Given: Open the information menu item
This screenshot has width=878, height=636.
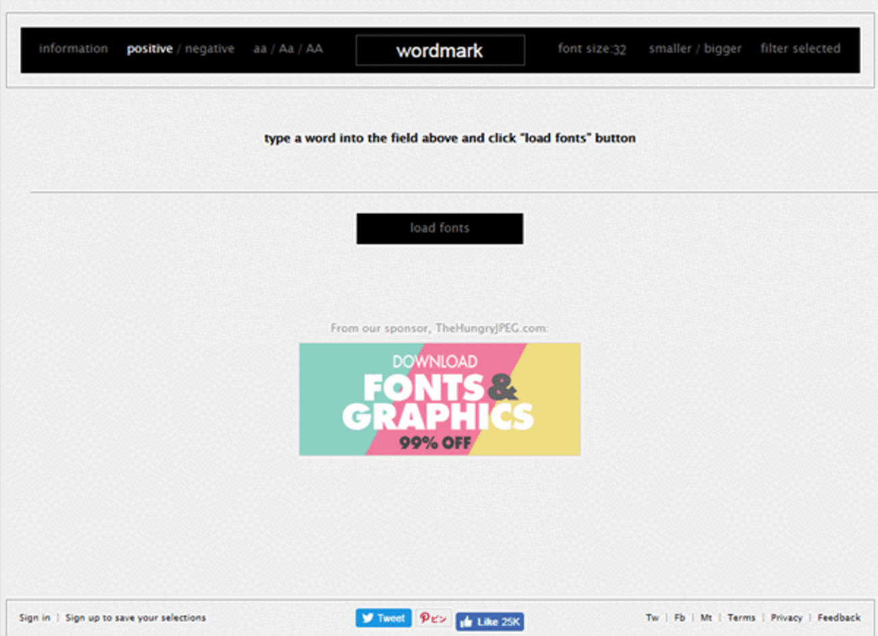Looking at the screenshot, I should click(73, 49).
